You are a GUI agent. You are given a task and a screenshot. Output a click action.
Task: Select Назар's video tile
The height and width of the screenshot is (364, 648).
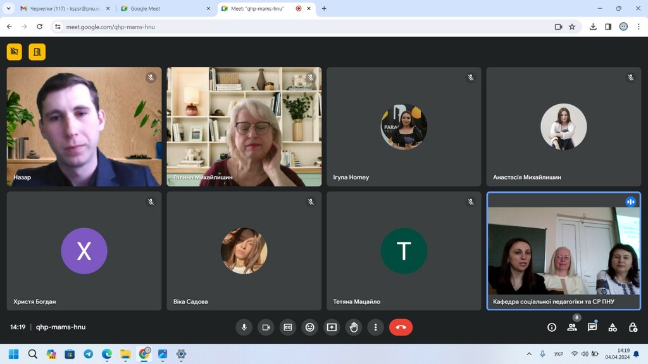coord(84,126)
